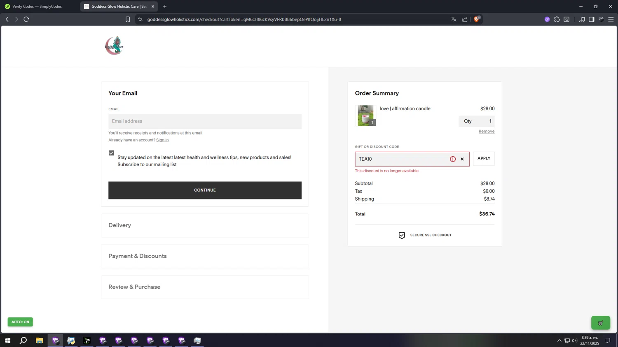This screenshot has width=618, height=347.
Task: Uncheck the mailing list subscription checkbox
Action: 111,153
